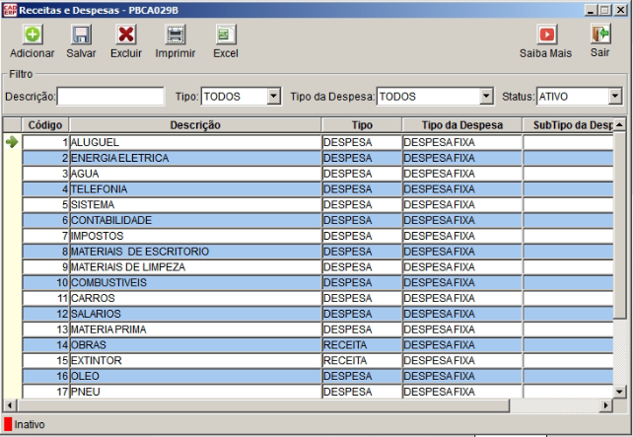Select the OLEO description cell
The image size is (633, 437).
[195, 376]
